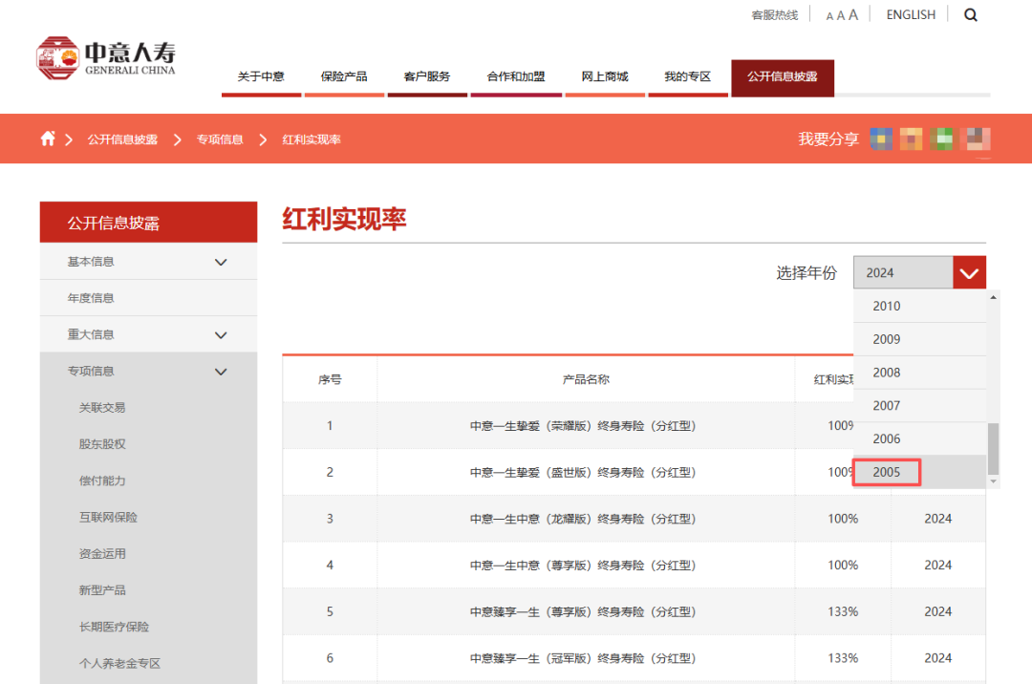Click the third share icon
The image size is (1032, 684).
point(942,139)
